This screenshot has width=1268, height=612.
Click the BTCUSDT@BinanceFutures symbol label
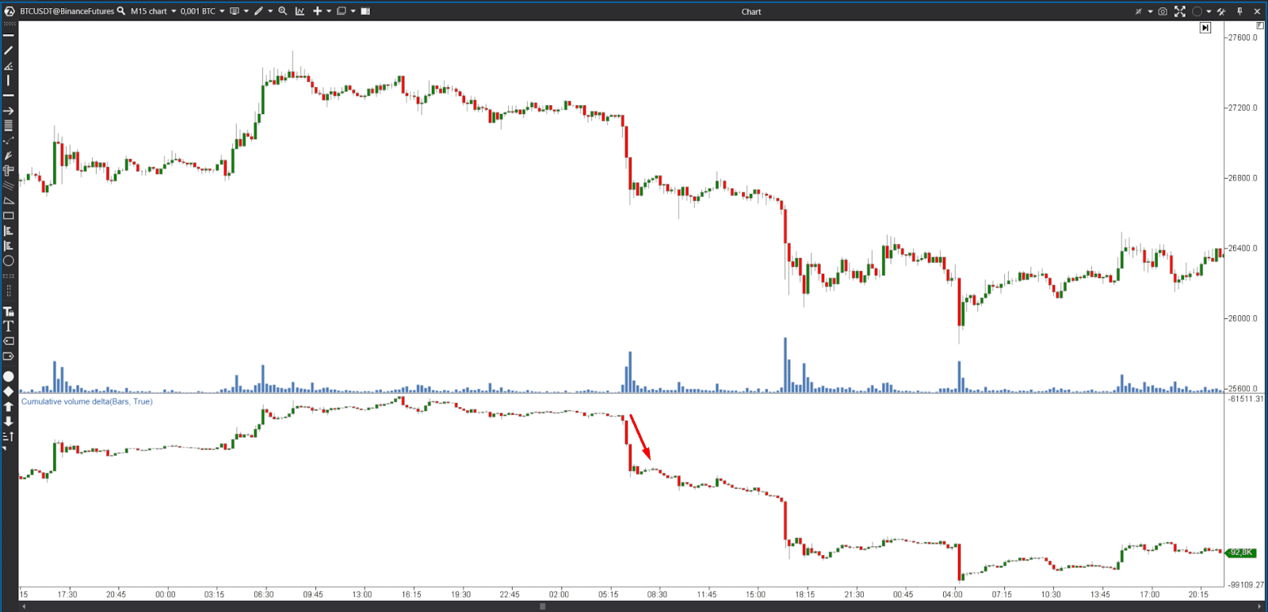(x=67, y=11)
